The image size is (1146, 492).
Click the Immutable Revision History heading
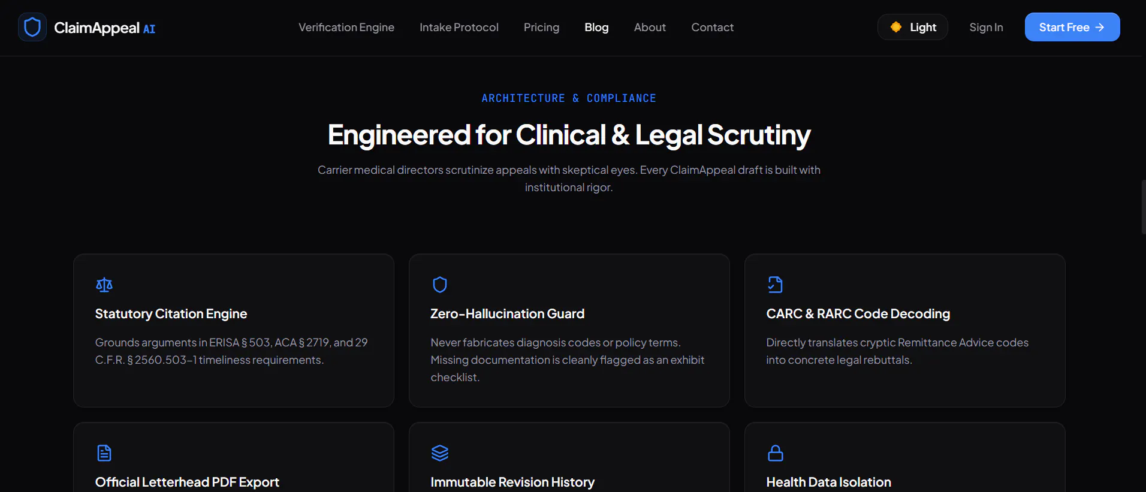(512, 482)
